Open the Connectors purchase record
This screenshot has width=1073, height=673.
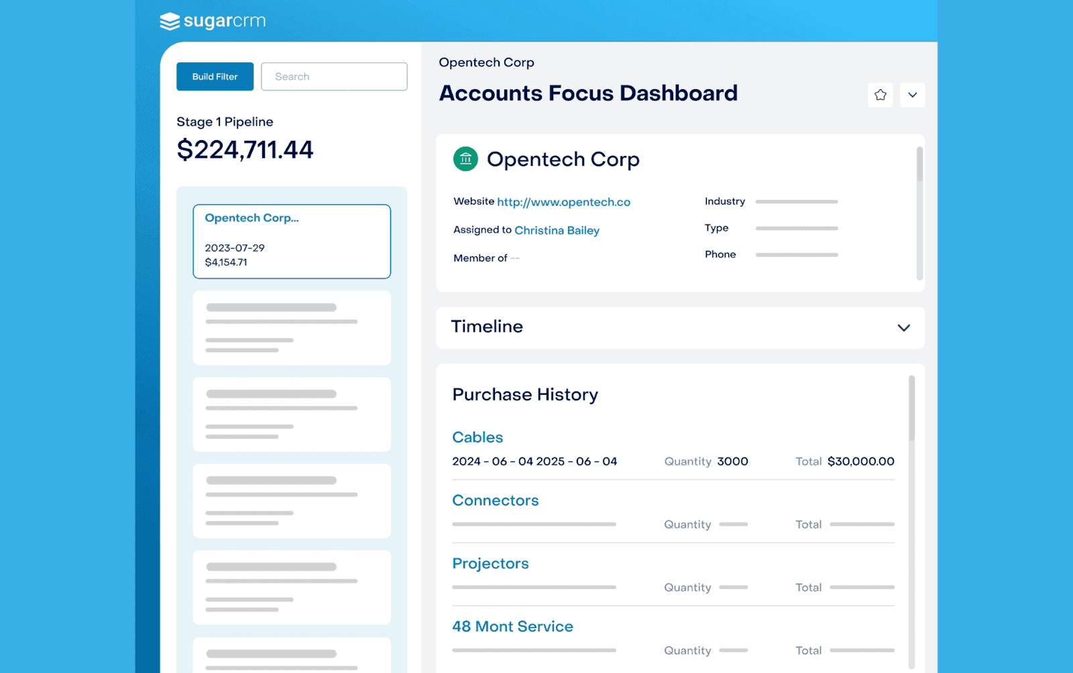(495, 500)
